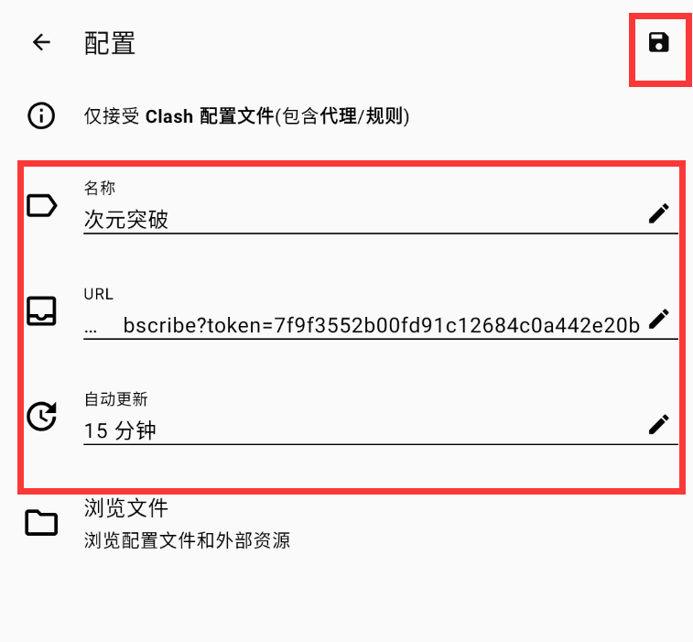Click the save floppy disk icon
Image resolution: width=693 pixels, height=642 pixels.
coord(658,43)
